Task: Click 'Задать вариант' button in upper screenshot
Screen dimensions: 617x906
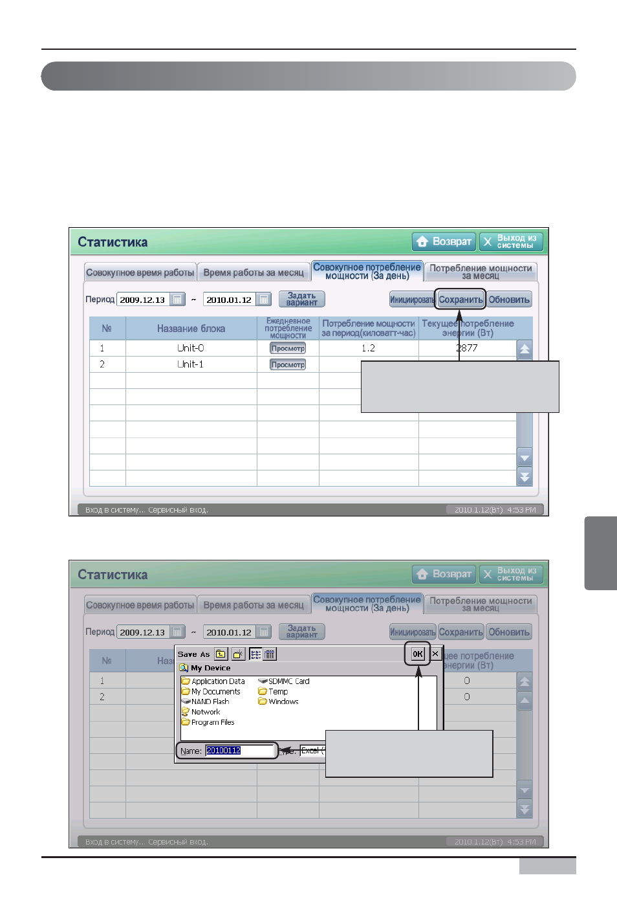Action: tap(302, 299)
